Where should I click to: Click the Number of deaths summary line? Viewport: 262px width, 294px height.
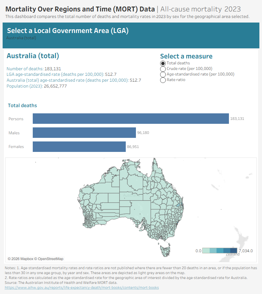click(34, 69)
